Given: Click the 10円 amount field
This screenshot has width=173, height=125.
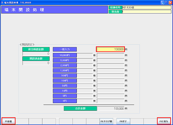Looking at the screenshot, I should [110, 91].
